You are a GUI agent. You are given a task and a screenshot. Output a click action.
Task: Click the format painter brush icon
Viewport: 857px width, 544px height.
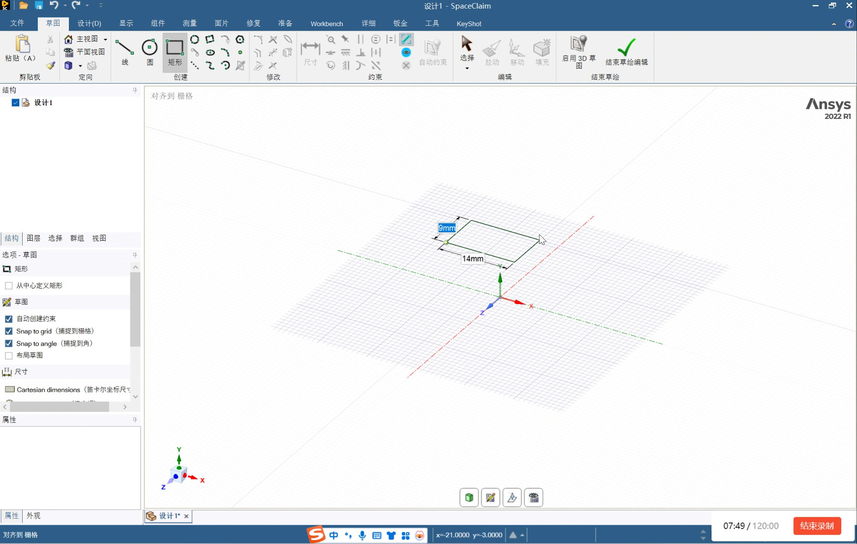coord(50,65)
